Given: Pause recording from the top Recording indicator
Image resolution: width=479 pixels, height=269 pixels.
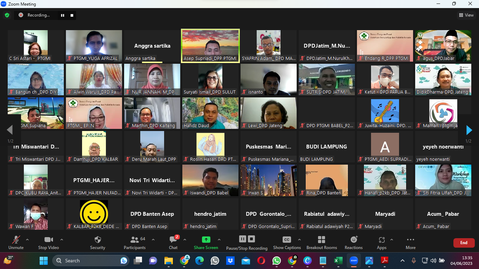Looking at the screenshot, I should tap(63, 15).
